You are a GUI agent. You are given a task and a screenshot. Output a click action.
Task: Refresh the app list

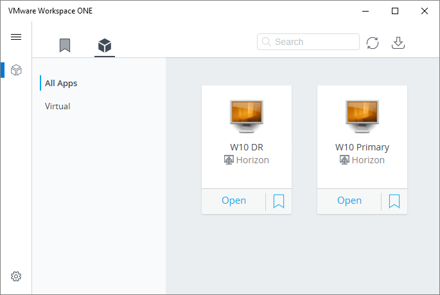[x=373, y=42]
